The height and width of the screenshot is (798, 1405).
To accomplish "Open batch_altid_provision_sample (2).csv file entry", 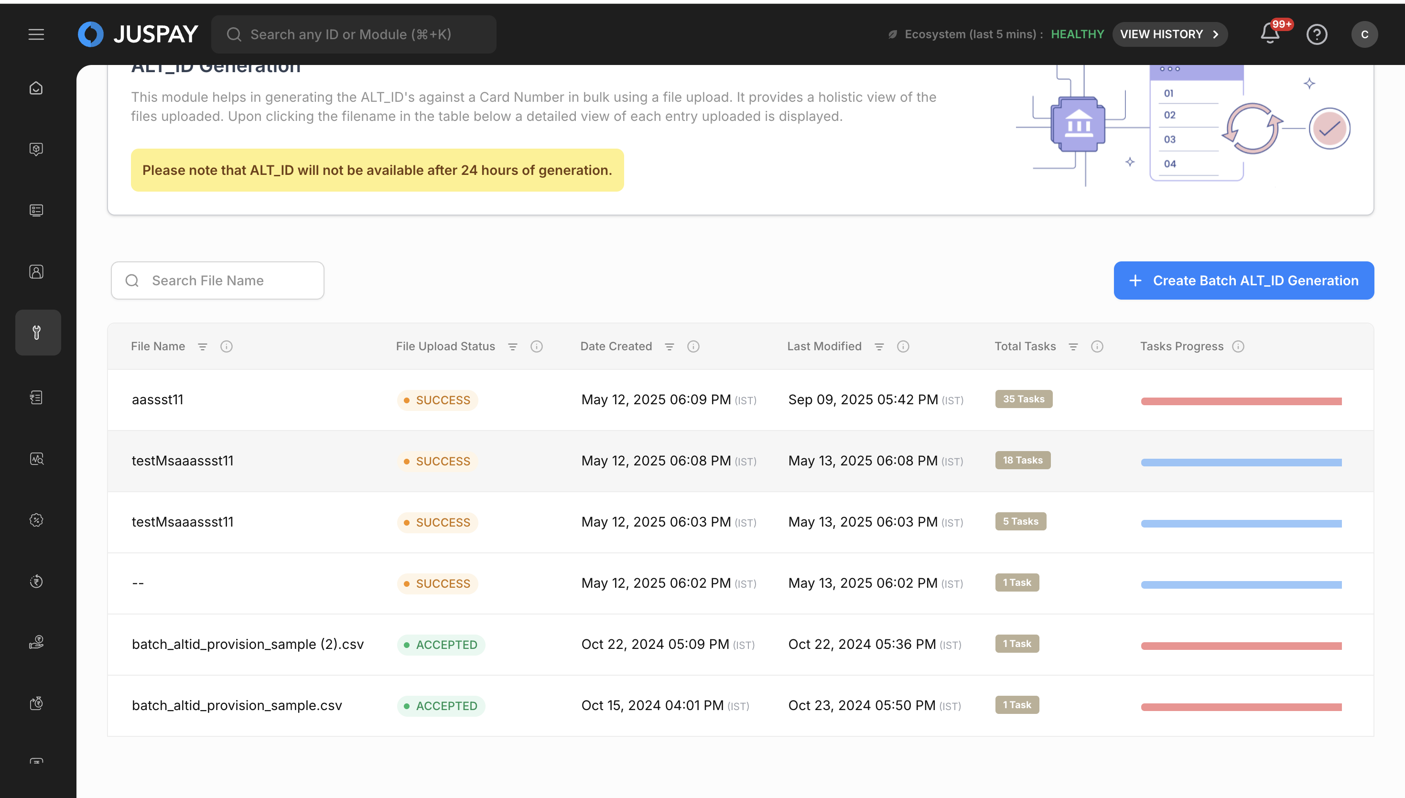I will point(248,644).
